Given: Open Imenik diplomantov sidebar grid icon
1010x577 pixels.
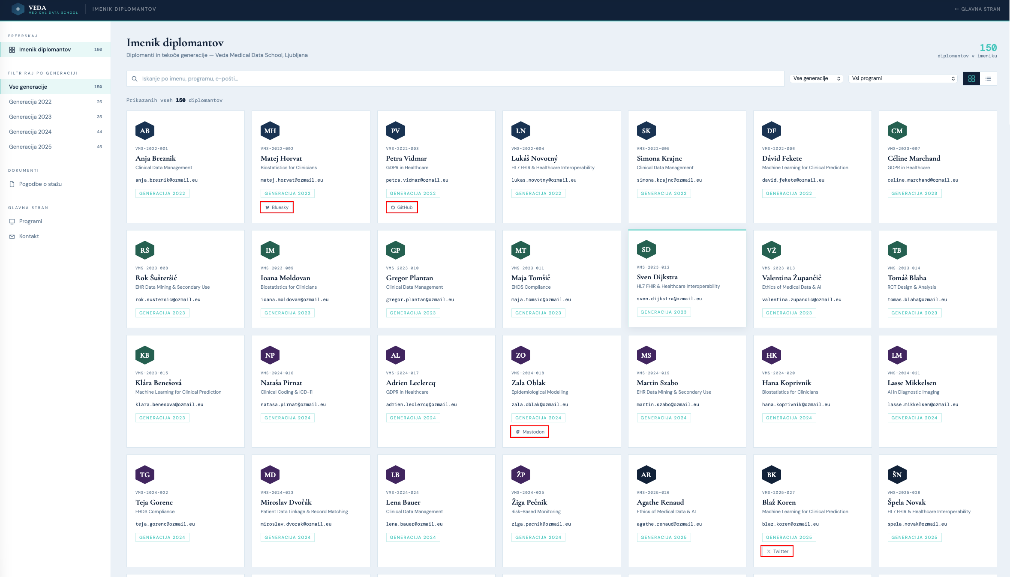Looking at the screenshot, I should pos(12,50).
